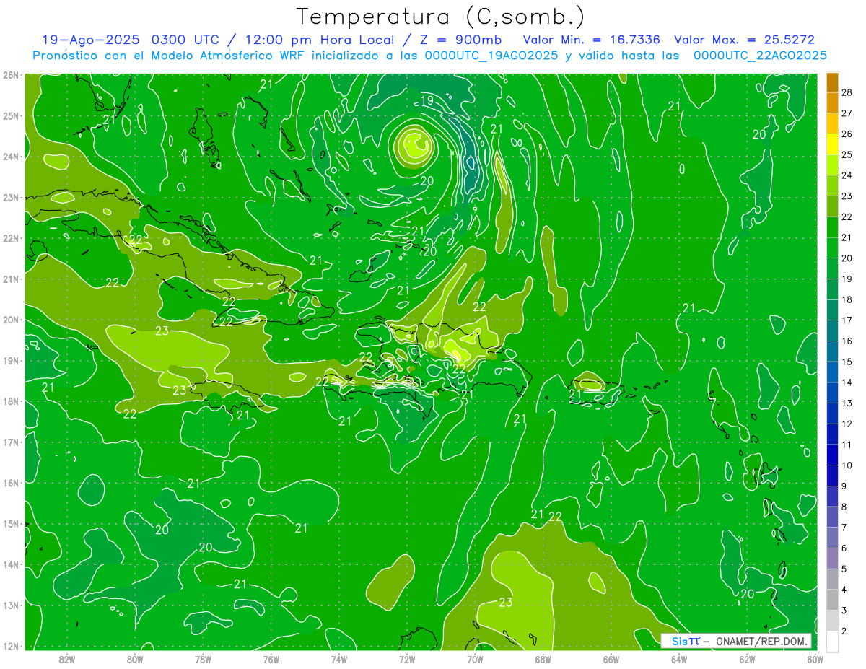This screenshot has height=669, width=866.
Task: Click the legend value 15
Action: [847, 362]
